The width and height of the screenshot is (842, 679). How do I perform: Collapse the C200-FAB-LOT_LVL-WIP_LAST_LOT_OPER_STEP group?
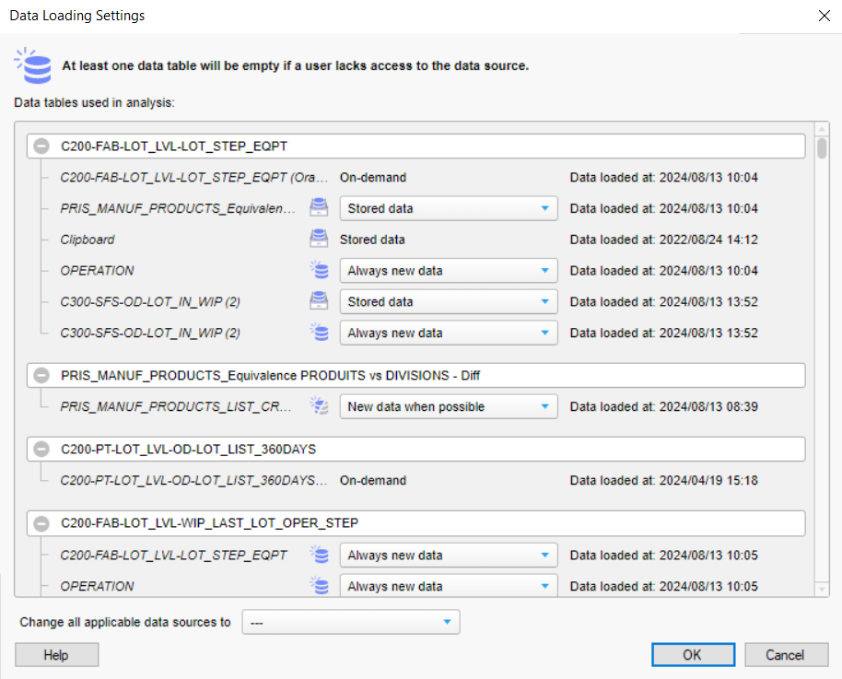(x=41, y=523)
